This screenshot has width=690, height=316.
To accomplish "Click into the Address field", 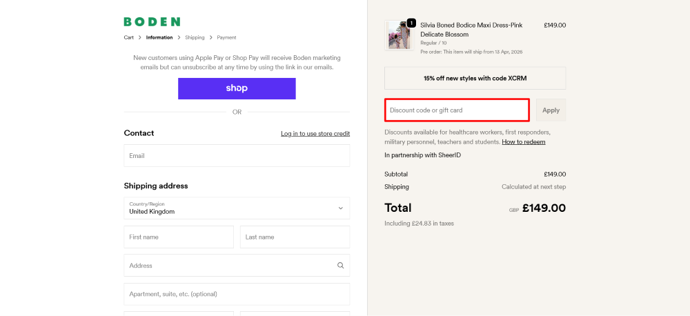I will coord(237,266).
